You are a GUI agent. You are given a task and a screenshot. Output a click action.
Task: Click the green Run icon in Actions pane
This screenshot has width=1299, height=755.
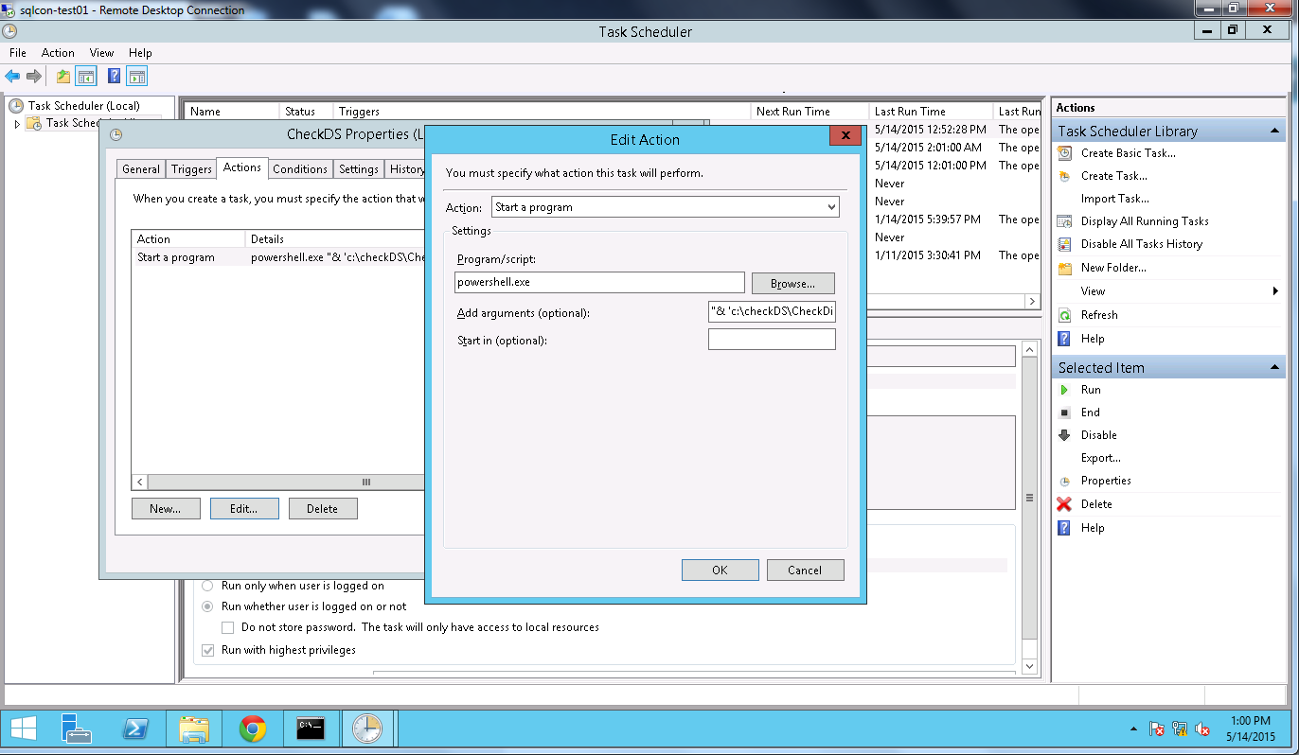pos(1064,390)
